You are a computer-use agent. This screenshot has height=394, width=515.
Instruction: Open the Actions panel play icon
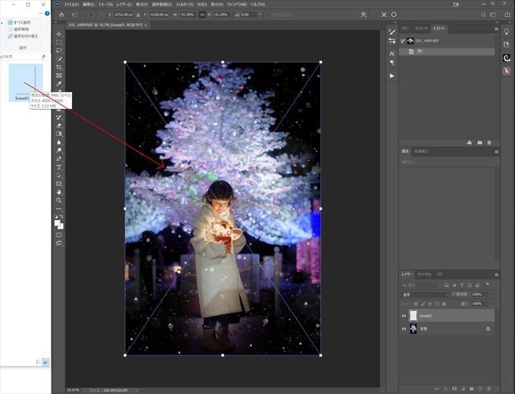[392, 76]
